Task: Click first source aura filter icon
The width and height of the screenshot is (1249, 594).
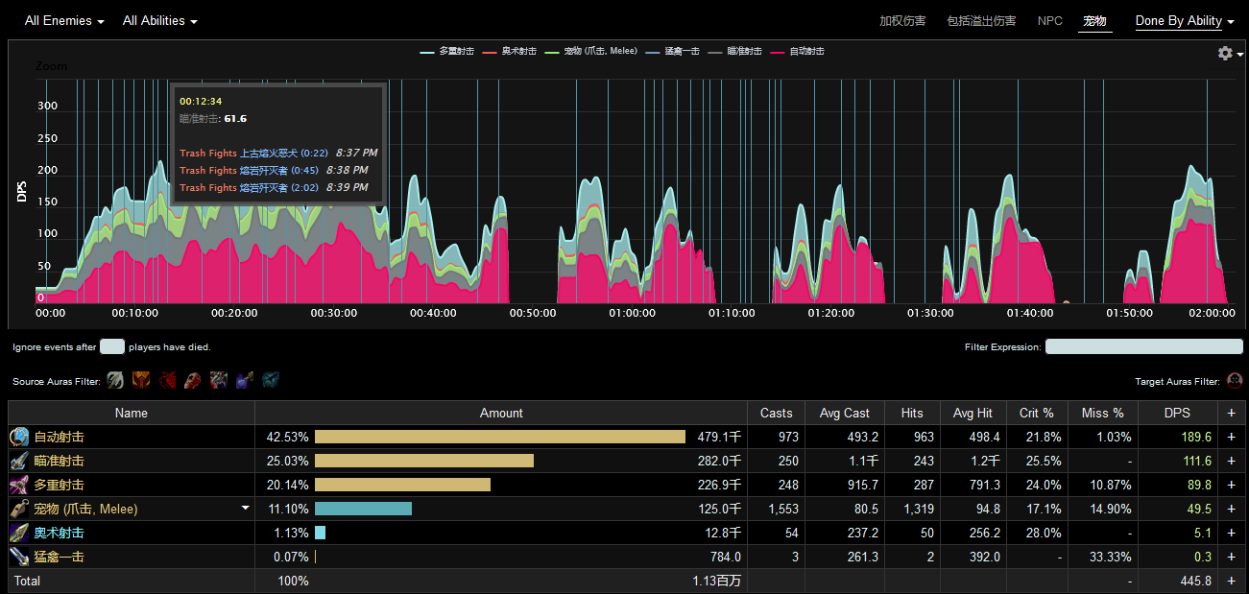Action: point(115,381)
